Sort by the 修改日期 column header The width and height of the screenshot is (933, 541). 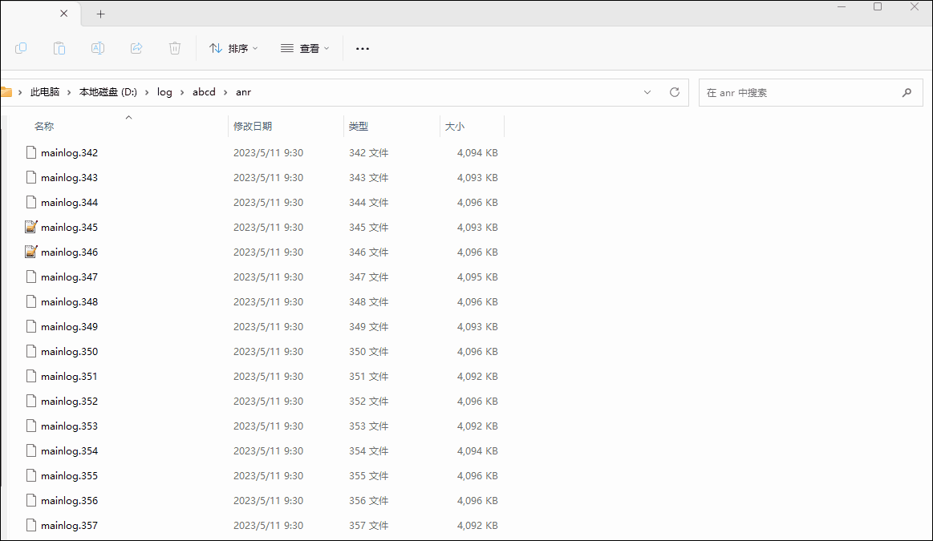(x=253, y=127)
